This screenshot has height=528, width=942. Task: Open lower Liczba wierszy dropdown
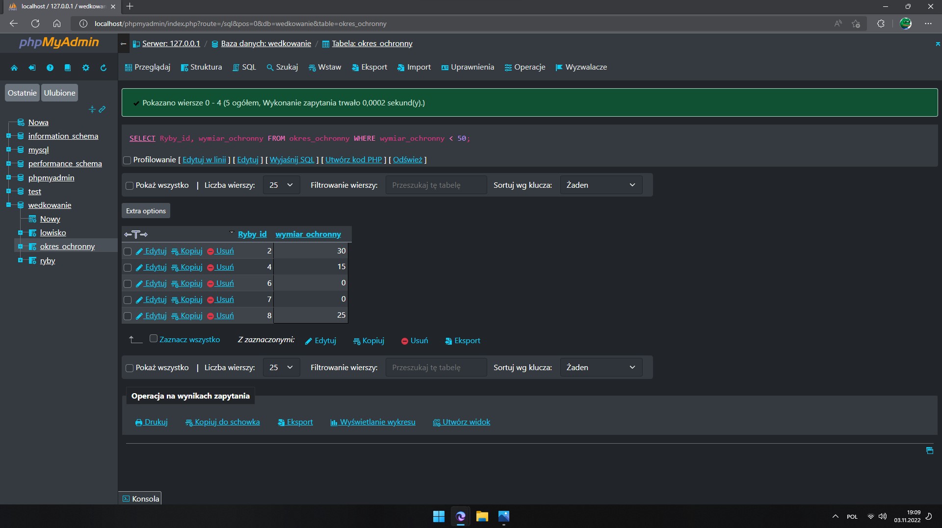[281, 368]
